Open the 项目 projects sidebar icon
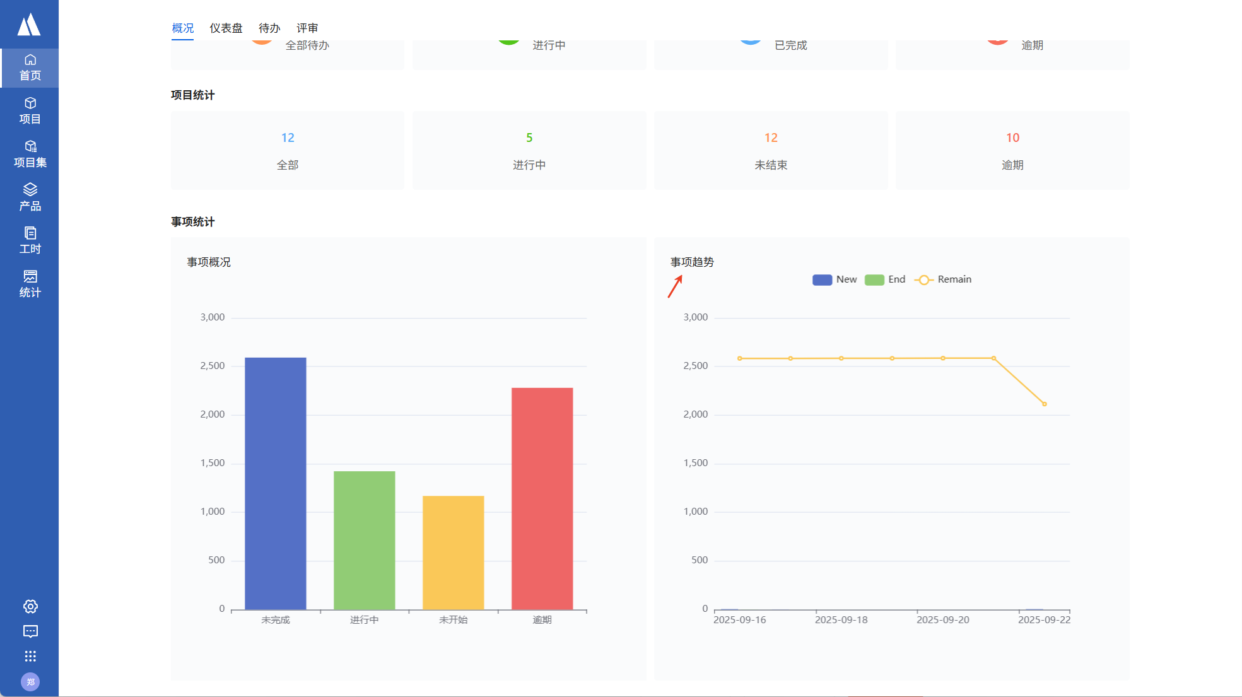 30,110
